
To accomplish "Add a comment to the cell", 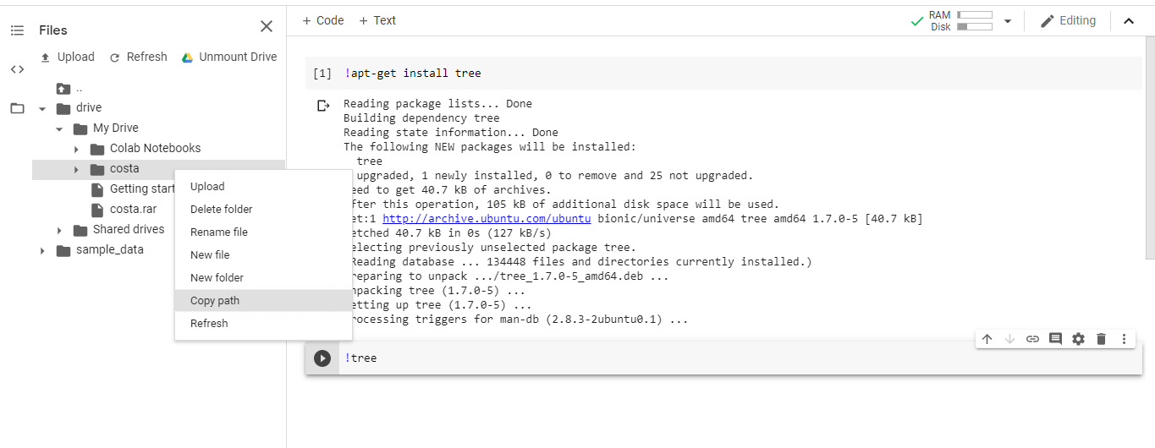I will pos(1055,339).
